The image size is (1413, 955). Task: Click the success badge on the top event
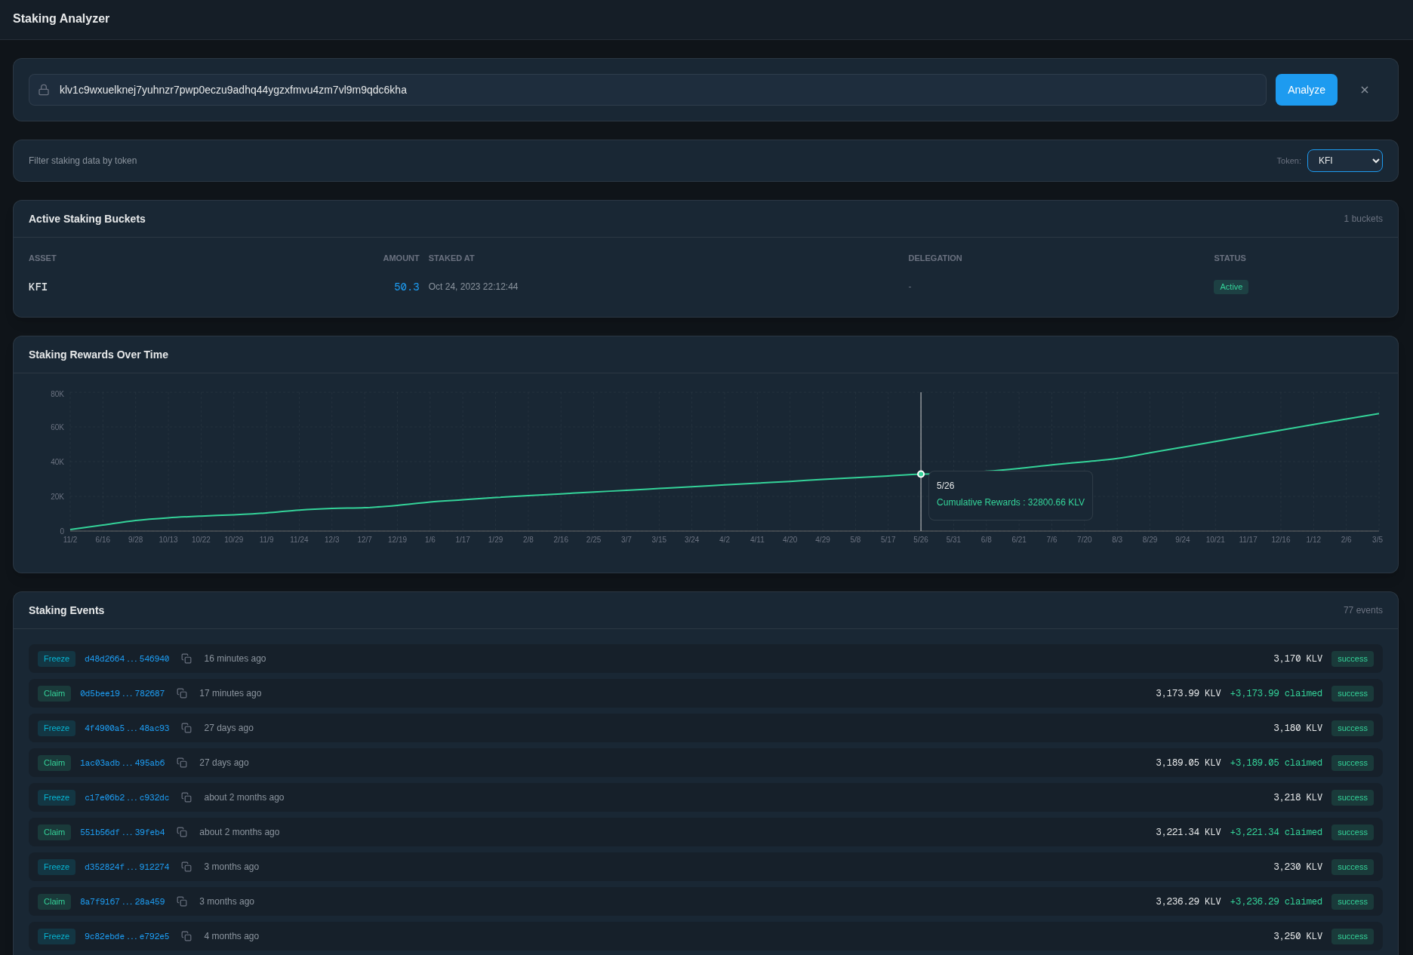pyautogui.click(x=1352, y=659)
